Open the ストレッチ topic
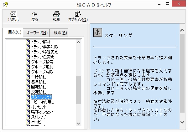188x132 pixels. (x=39, y=117)
